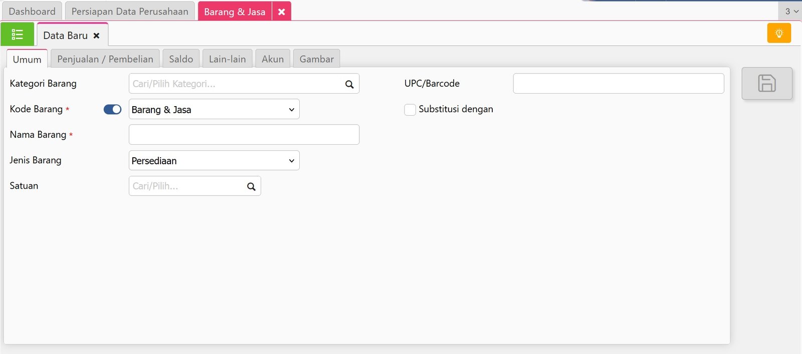Go to the Lain-lain tab
This screenshot has width=802, height=354.
tap(227, 59)
